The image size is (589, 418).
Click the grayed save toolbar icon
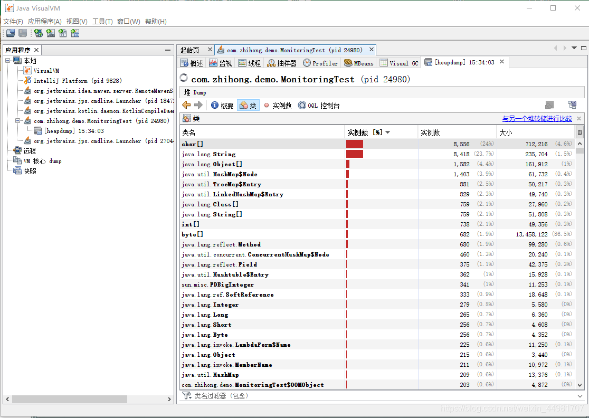pos(23,33)
